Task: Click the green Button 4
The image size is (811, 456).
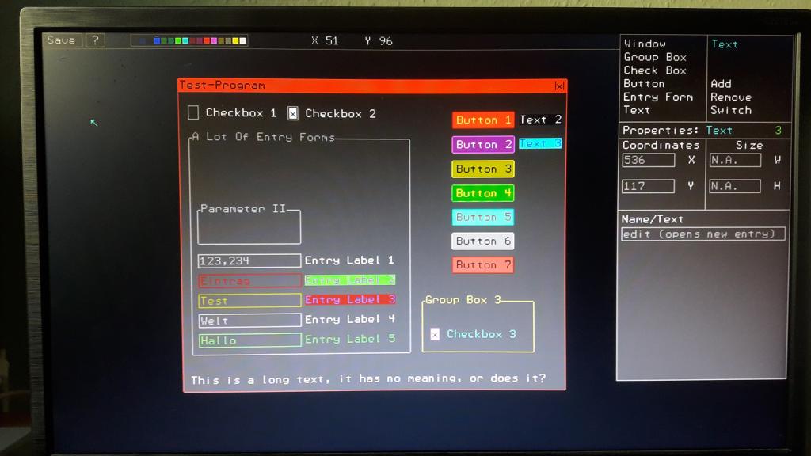Action: coord(483,193)
